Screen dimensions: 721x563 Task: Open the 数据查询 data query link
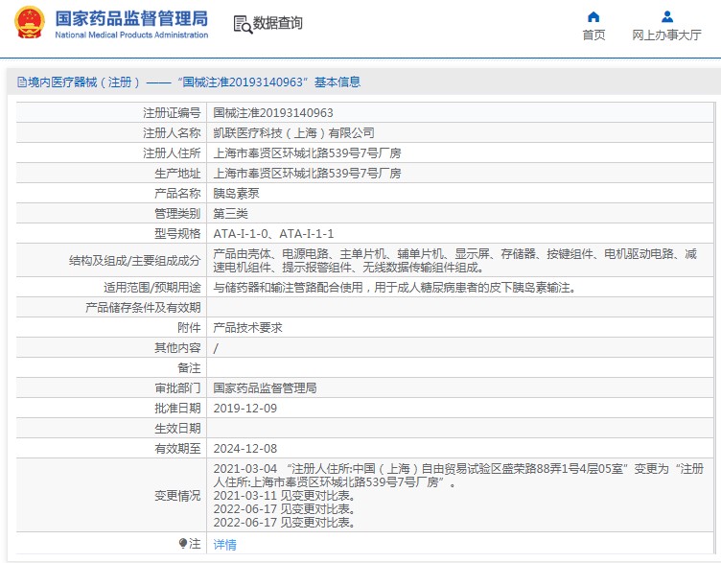tap(278, 23)
